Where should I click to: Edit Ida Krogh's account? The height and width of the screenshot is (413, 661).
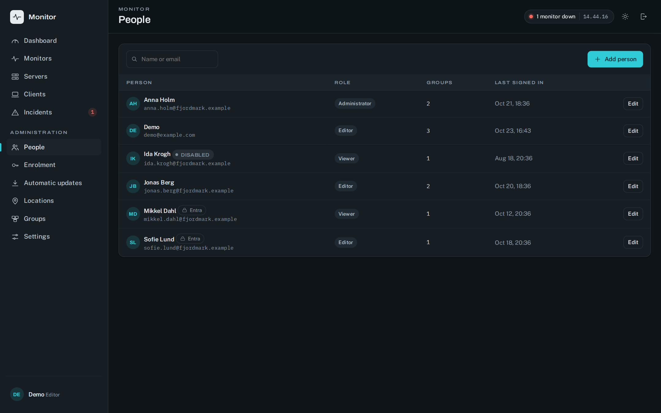633,158
